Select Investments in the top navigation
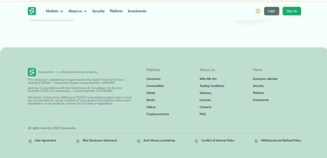The height and width of the screenshot is (158, 327). click(x=137, y=11)
